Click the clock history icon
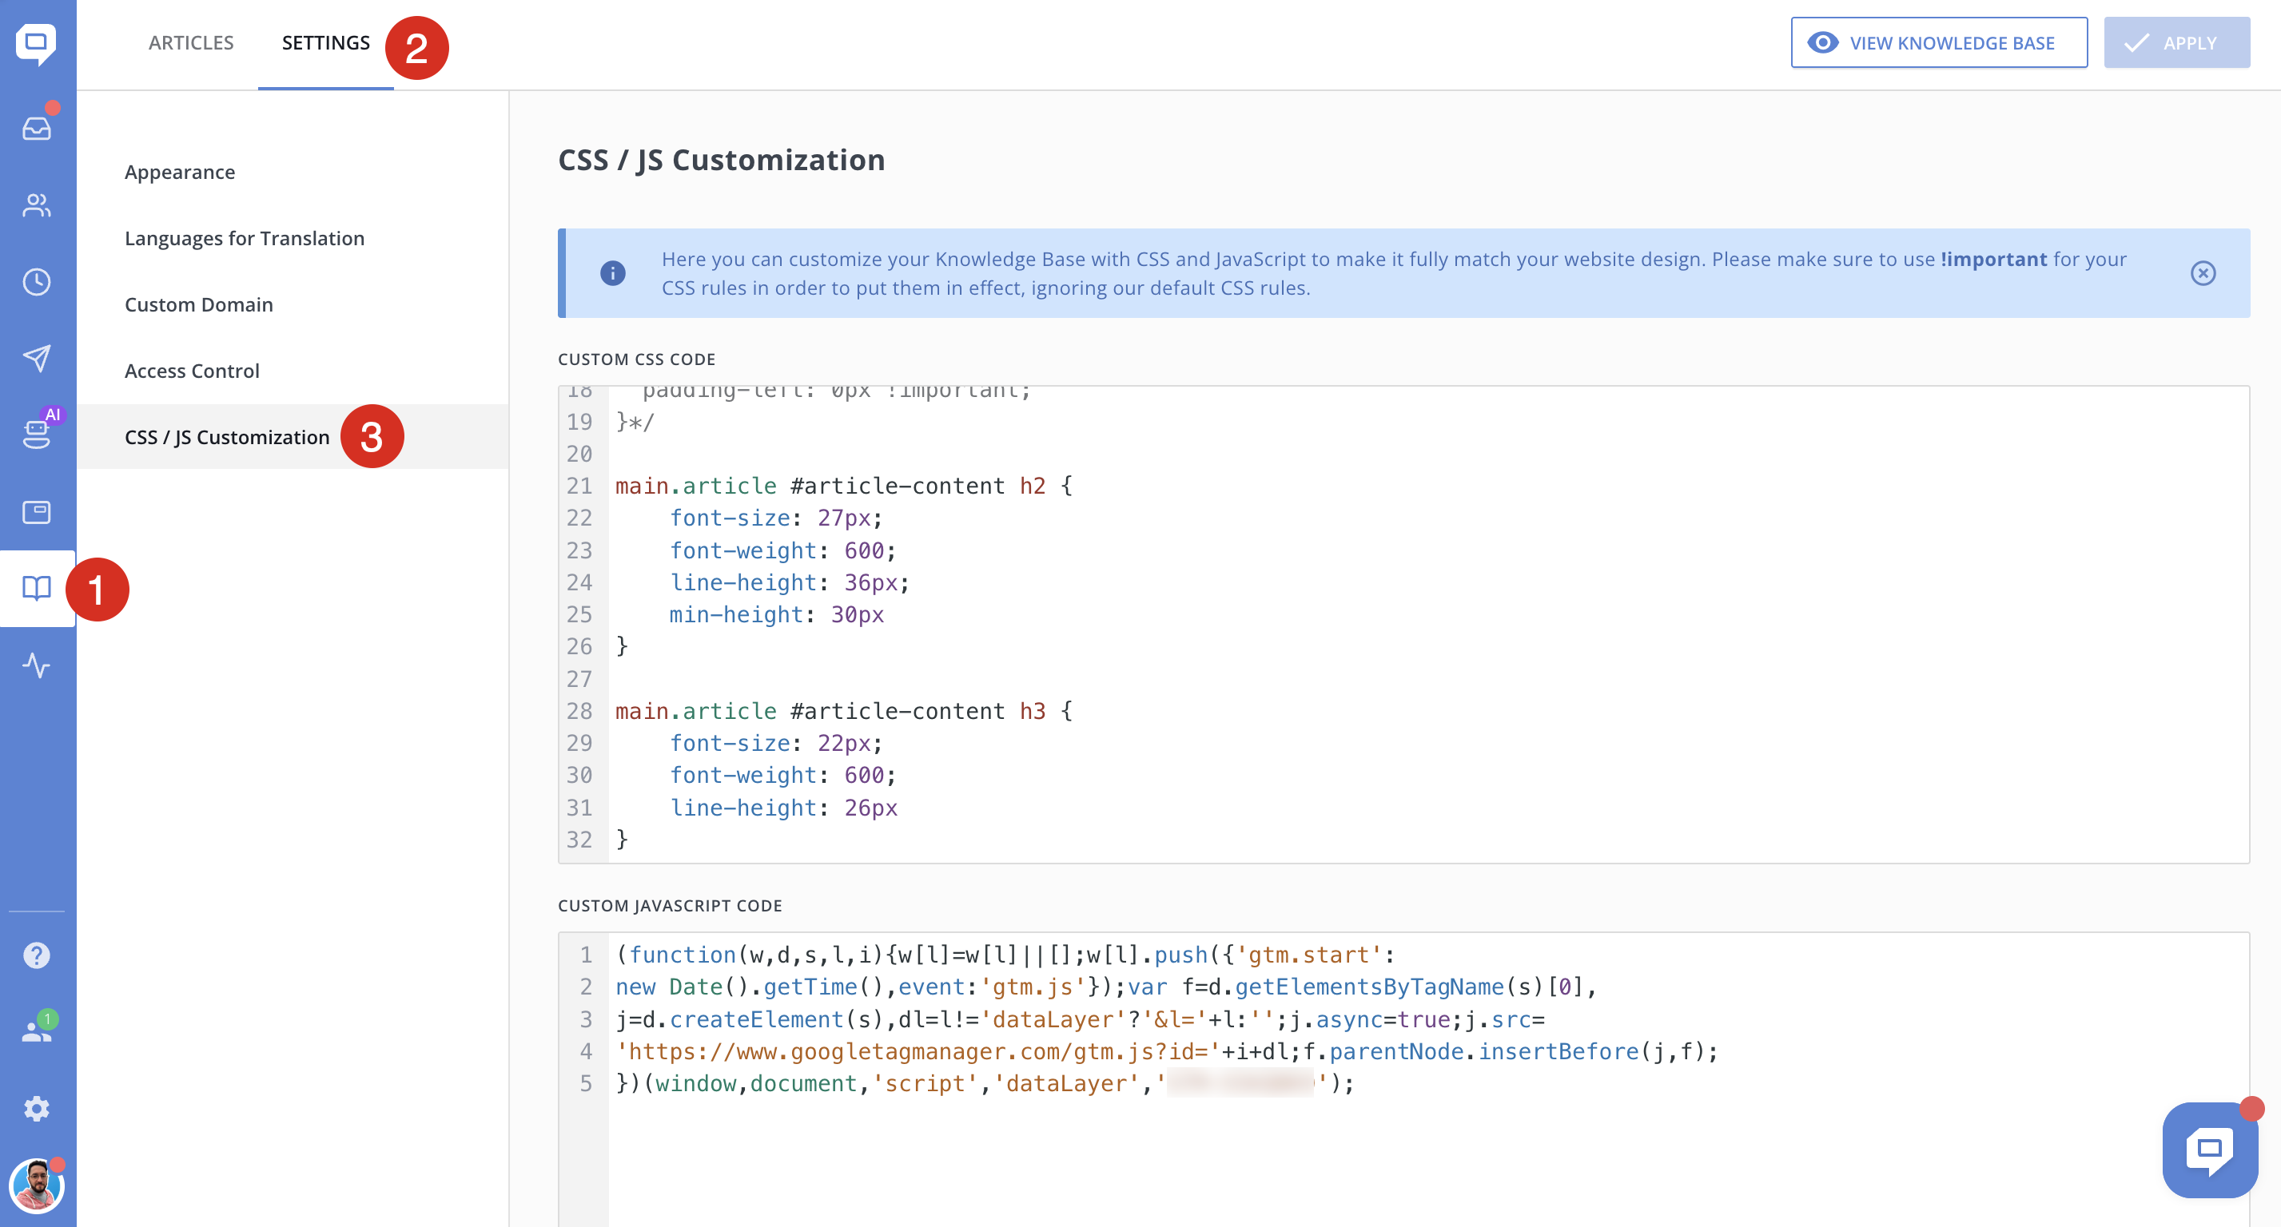 point(36,283)
